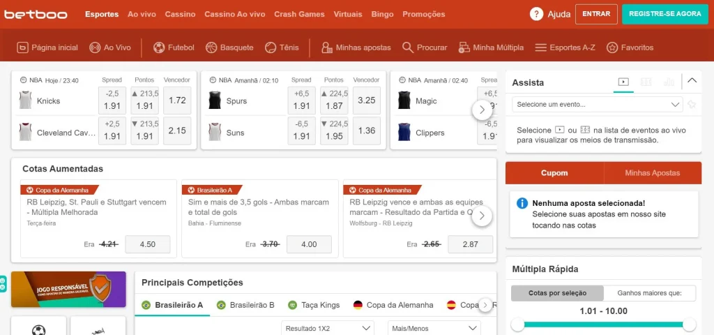Select the Brasileirão B competition tab
The width and height of the screenshot is (714, 335).
245,305
